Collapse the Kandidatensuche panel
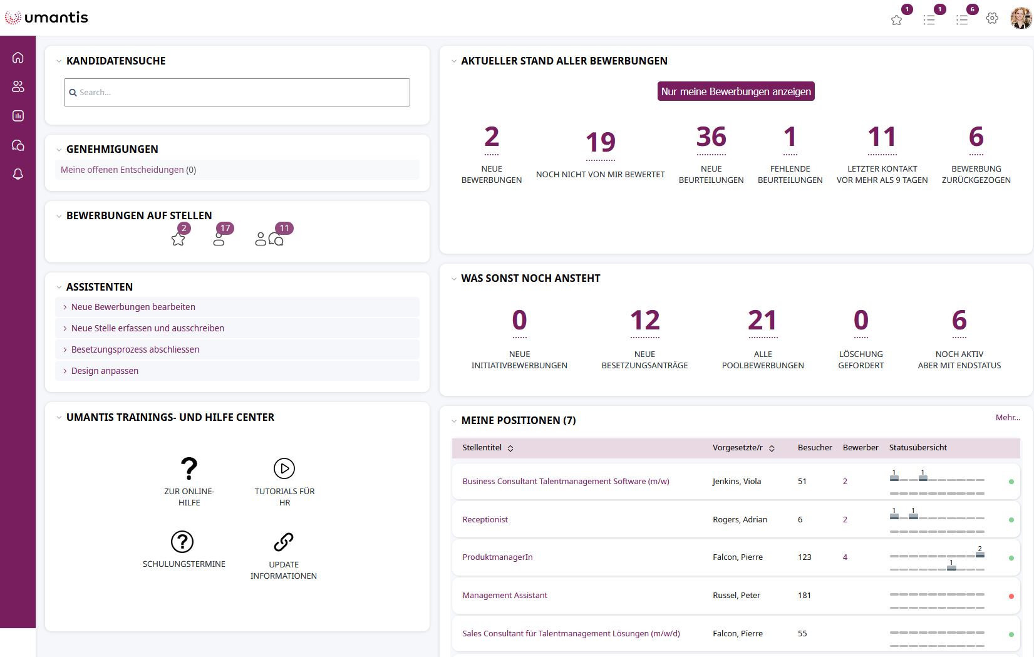The image size is (1034, 657). 59,61
